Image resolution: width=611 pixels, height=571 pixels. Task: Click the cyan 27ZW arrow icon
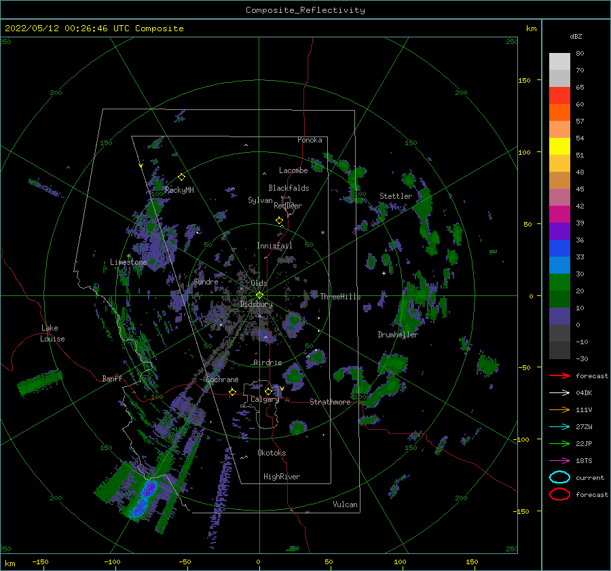(x=559, y=427)
